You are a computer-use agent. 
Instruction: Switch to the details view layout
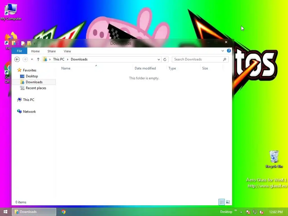[222, 202]
